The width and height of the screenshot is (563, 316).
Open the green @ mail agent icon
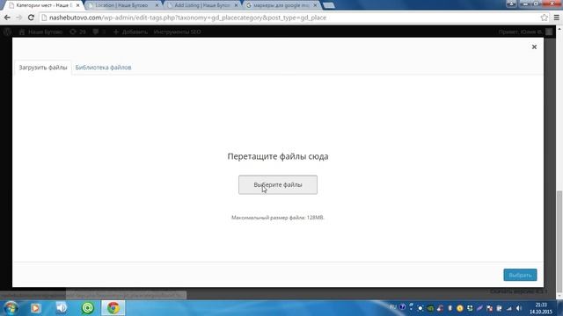[x=87, y=308]
